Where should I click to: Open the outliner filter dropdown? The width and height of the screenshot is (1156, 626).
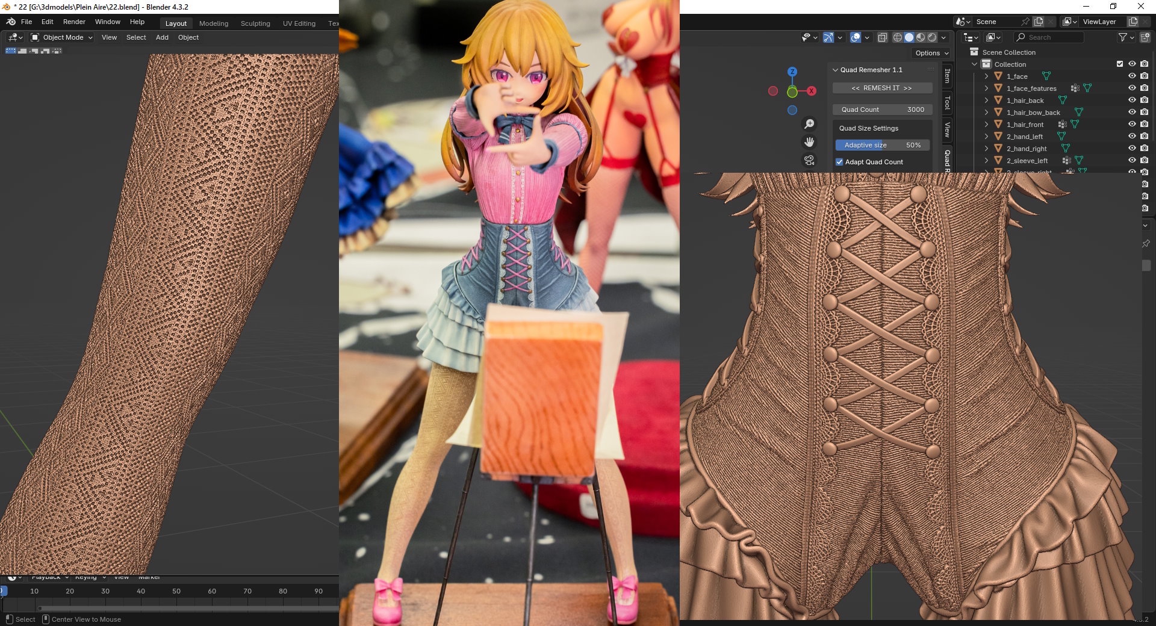[x=1126, y=37]
